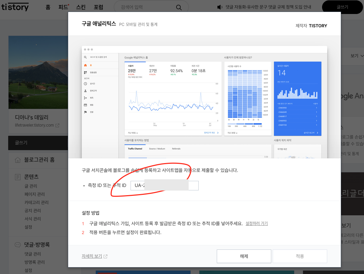364x274 pixels.
Task: Click the 콘텐츠 section icon
Action: (x=18, y=177)
